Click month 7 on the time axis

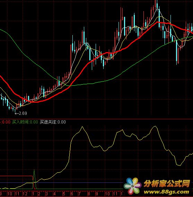(x=79, y=194)
